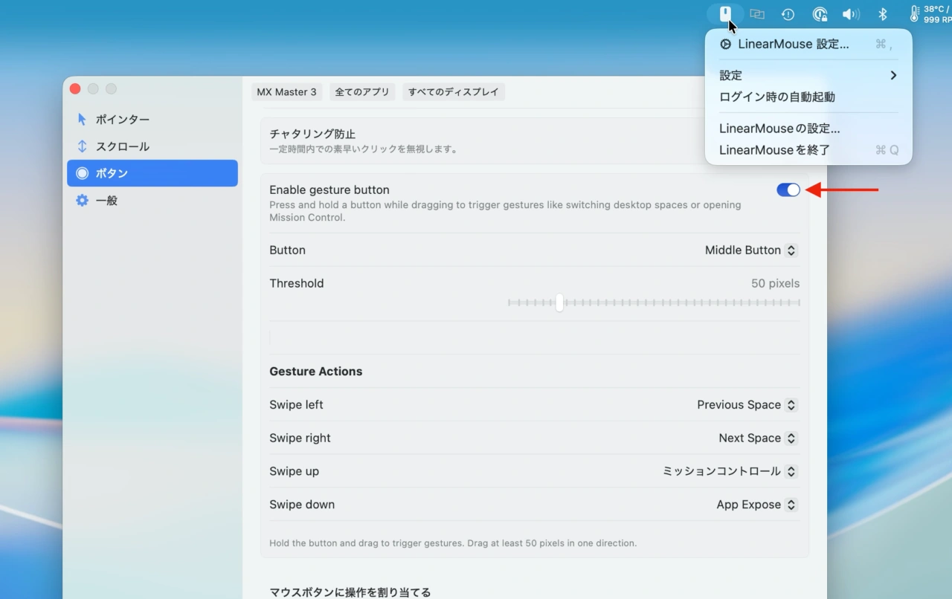Open the volume icon in the menu bar
The height and width of the screenshot is (599, 952).
[851, 13]
